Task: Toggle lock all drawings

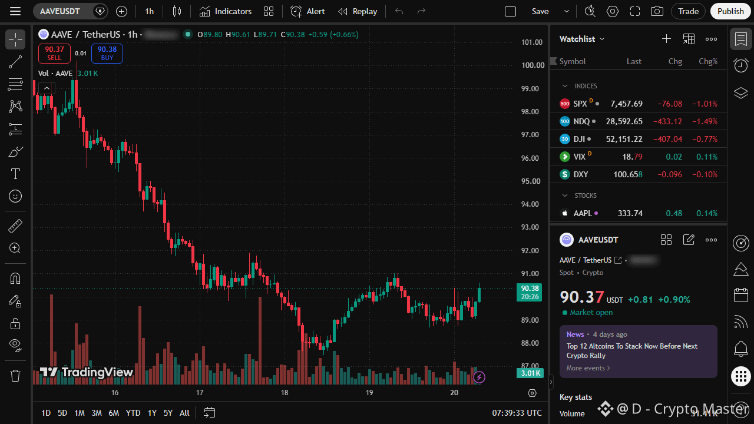Action: coord(15,323)
